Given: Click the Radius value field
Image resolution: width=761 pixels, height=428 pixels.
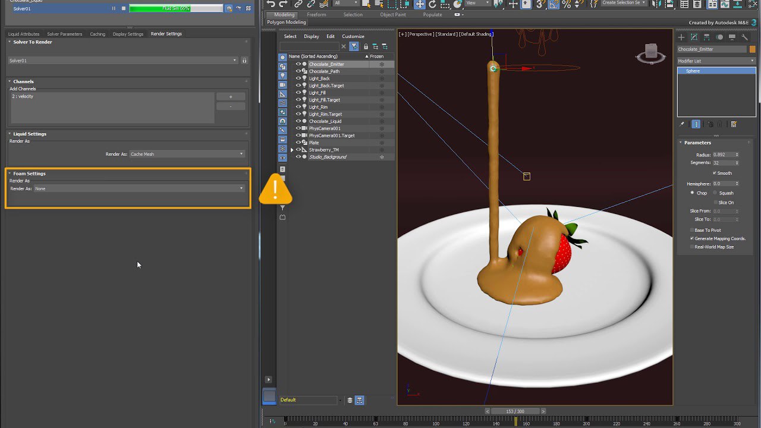Looking at the screenshot, I should pyautogui.click(x=723, y=155).
